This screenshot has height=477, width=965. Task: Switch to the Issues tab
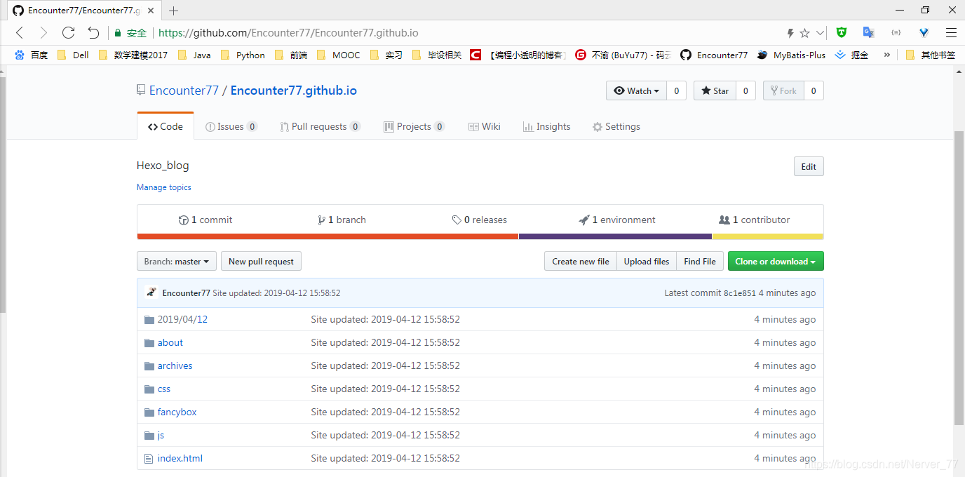coord(231,126)
